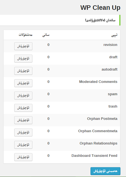
Task: Click the type column header
Action: [114, 35]
